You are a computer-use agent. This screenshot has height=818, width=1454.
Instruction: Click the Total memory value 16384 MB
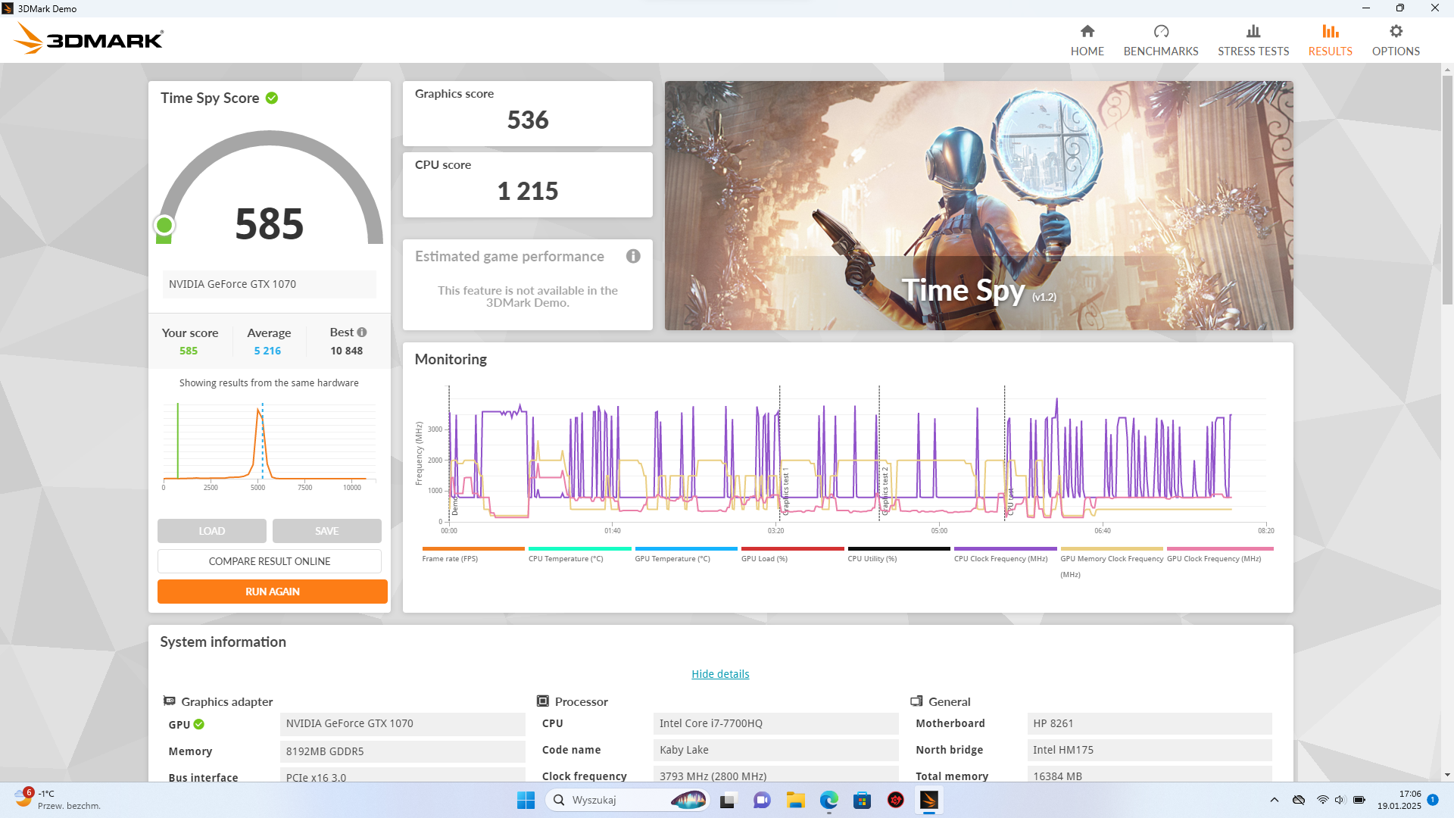(x=1150, y=774)
